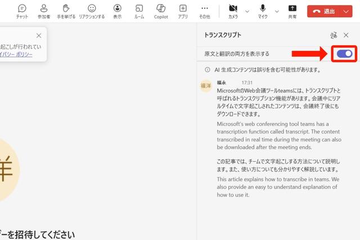
Task: Click the red 退出 leave button
Action: tap(325, 11)
